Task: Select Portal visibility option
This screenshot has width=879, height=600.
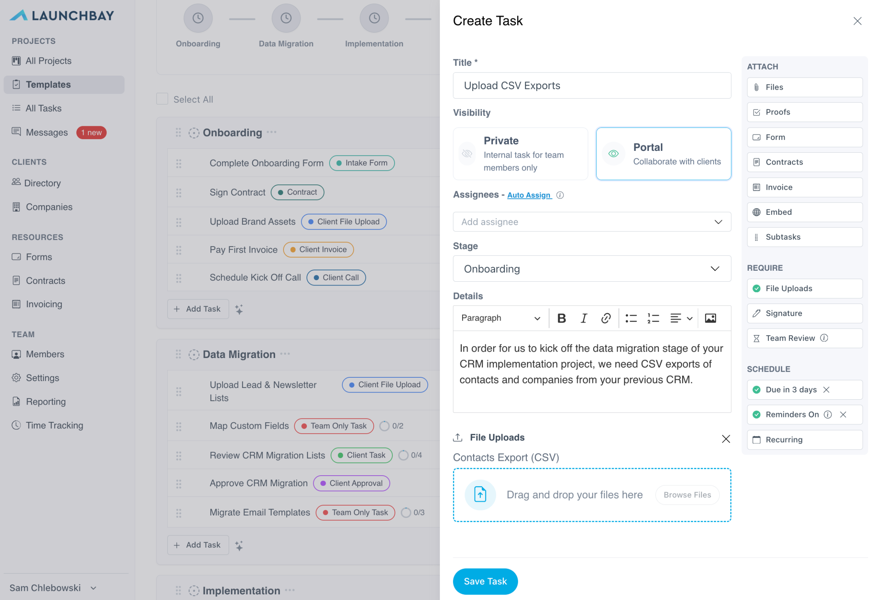Action: (x=663, y=153)
